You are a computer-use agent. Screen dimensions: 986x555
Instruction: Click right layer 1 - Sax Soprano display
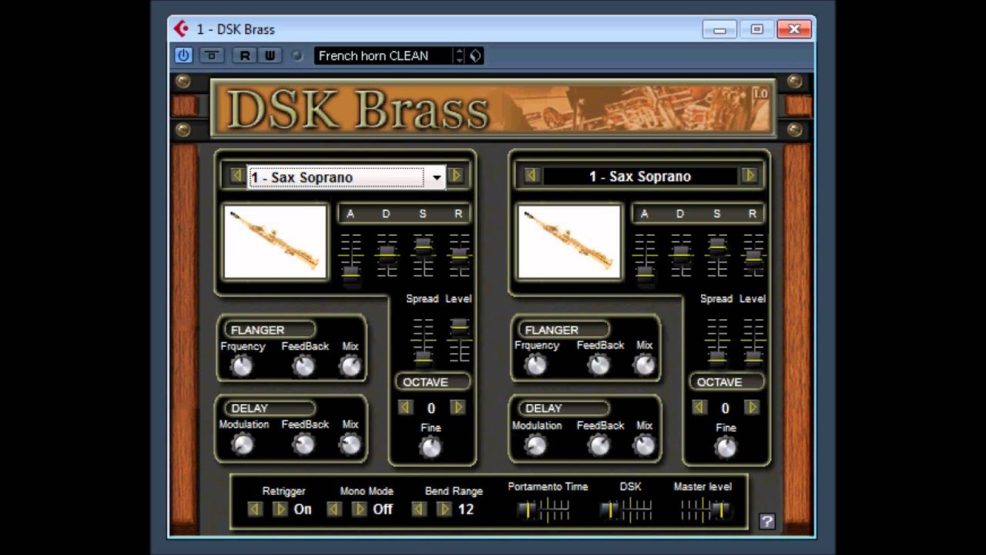pos(640,177)
